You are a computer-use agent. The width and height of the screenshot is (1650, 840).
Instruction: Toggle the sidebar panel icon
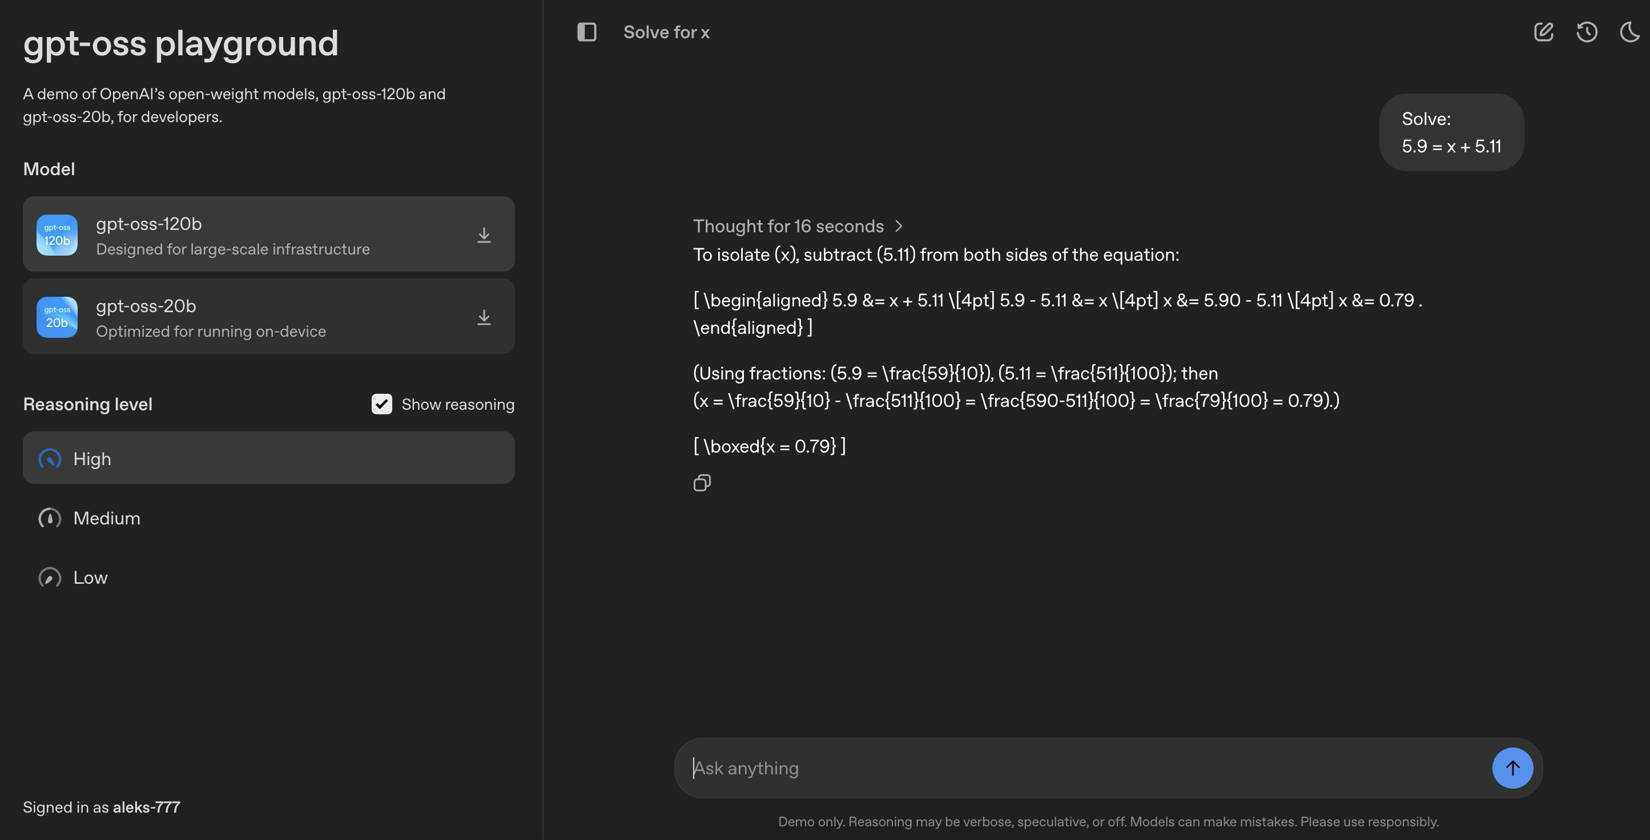[x=586, y=32]
